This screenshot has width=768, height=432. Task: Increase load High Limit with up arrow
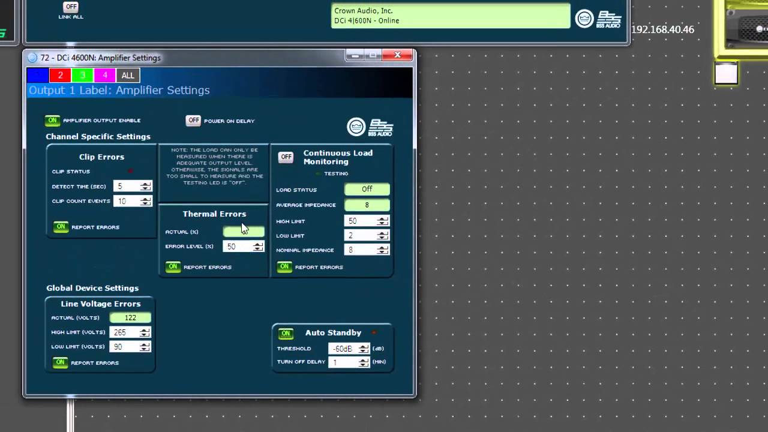[x=383, y=218]
